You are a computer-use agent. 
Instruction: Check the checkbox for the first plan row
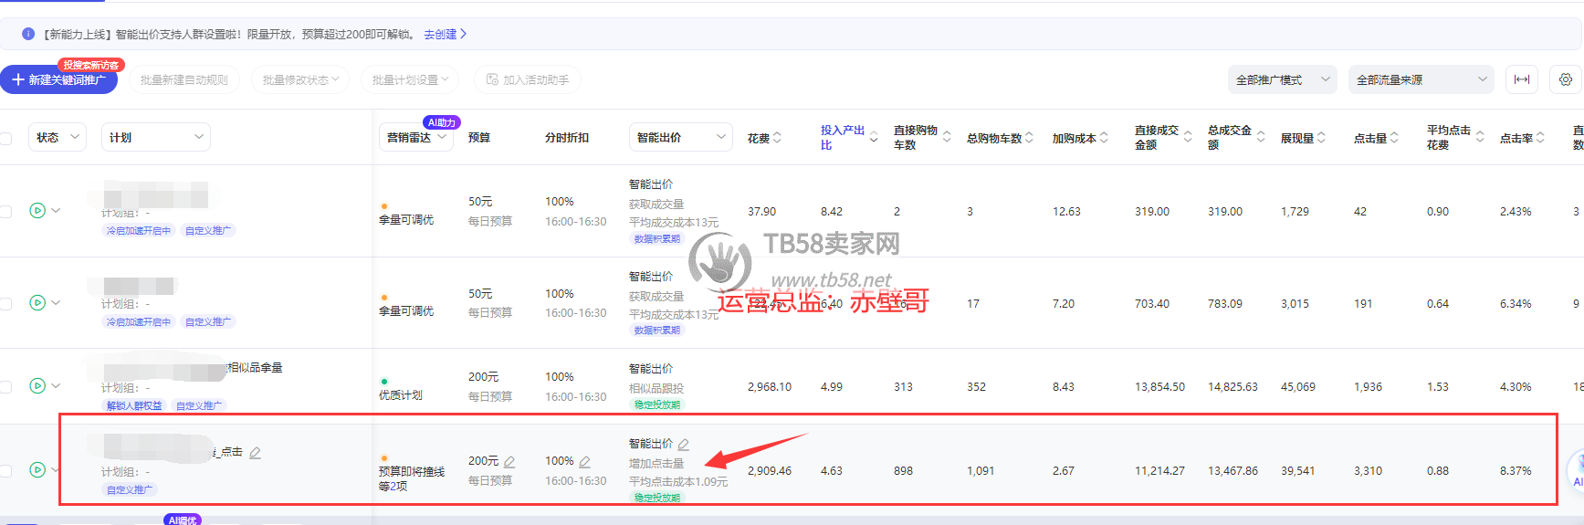point(6,211)
